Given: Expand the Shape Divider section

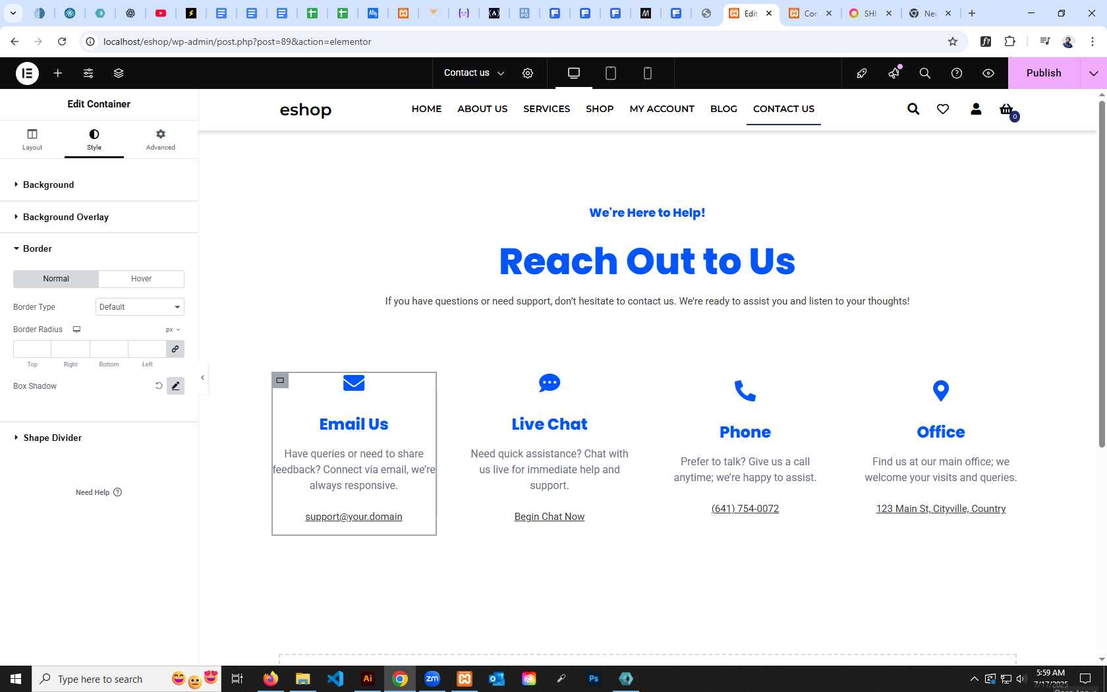Looking at the screenshot, I should click(x=52, y=438).
